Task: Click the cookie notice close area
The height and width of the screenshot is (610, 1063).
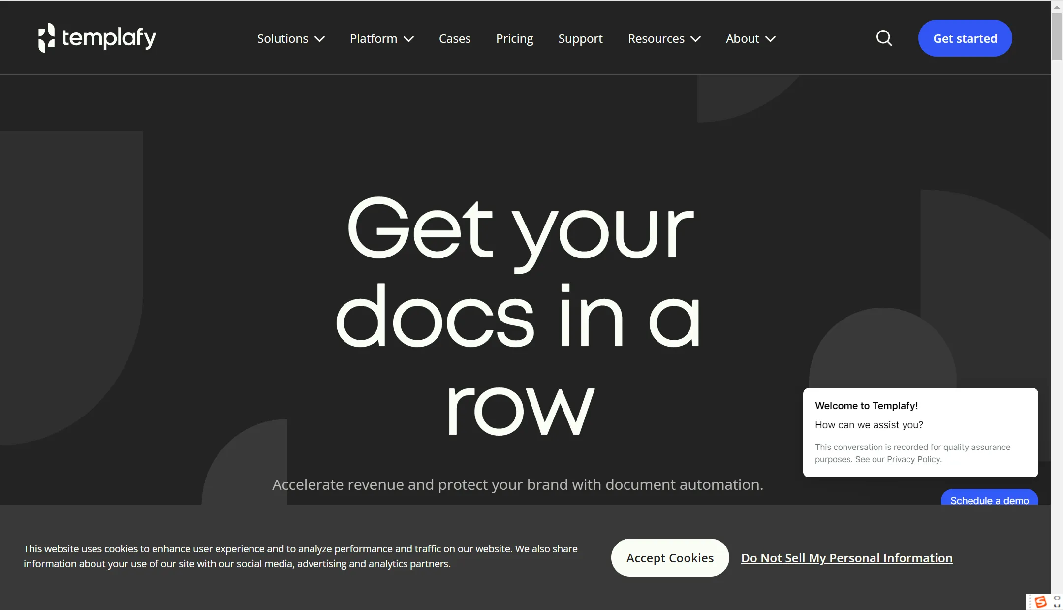Action: (669, 557)
